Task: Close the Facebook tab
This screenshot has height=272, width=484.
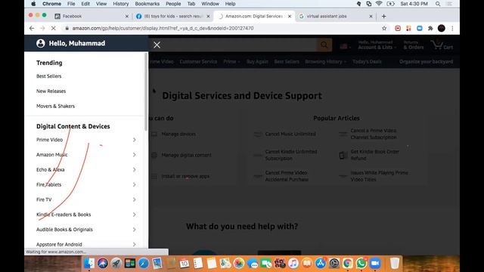Action: tap(126, 17)
